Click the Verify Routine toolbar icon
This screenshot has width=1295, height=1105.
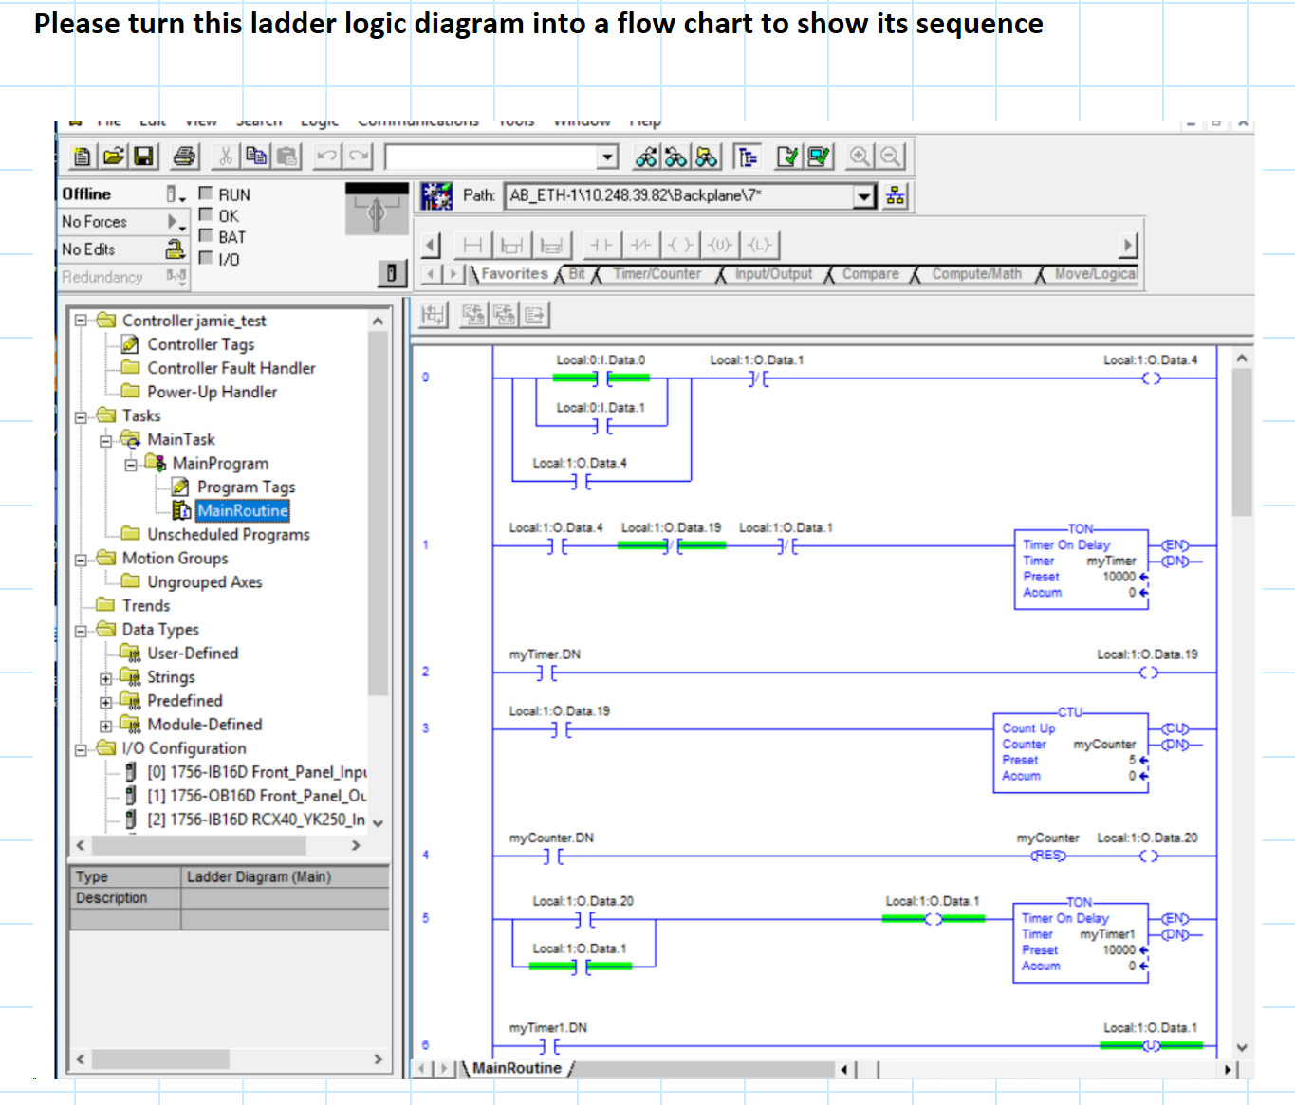click(x=787, y=156)
